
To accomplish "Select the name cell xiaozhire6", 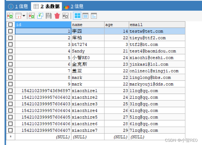I will (x=88, y=124).
